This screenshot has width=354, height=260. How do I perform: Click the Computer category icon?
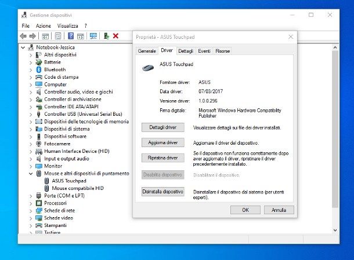(39, 85)
